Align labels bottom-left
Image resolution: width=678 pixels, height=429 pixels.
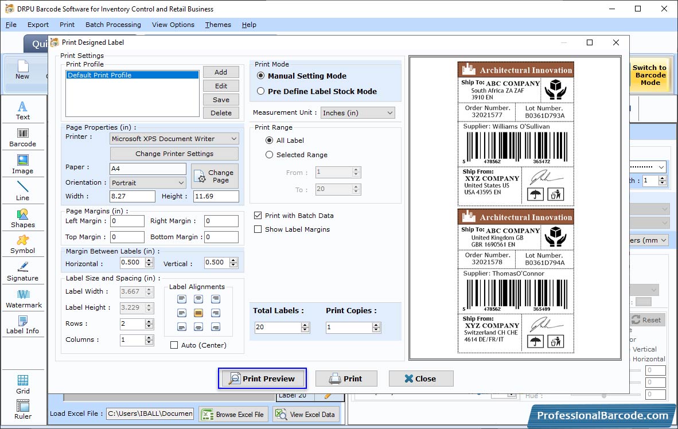182,327
